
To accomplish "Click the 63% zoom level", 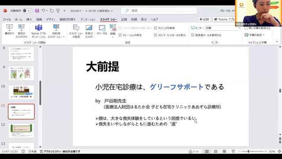I will point(272,151).
